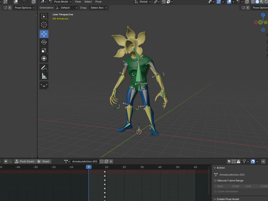
Task: Open the editor type dropdown in viewport header
Action: [43, 2]
